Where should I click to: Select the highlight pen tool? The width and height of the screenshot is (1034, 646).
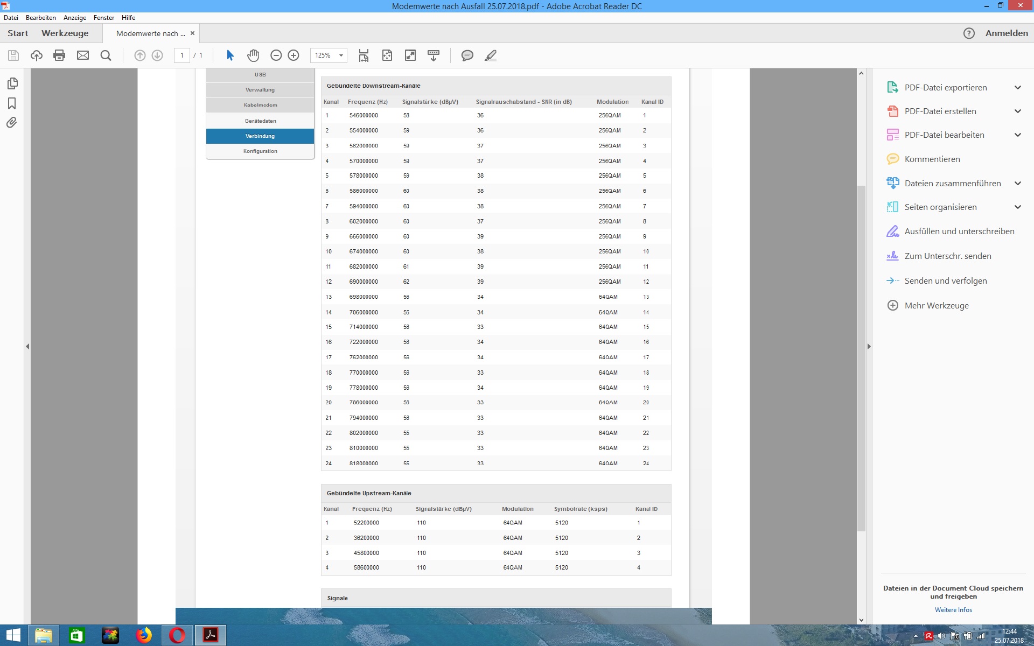[x=490, y=55]
